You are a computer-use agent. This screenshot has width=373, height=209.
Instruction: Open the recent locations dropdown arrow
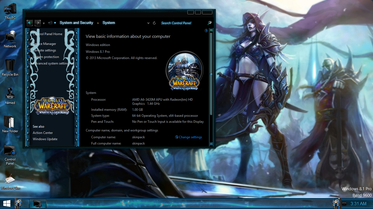(44, 23)
